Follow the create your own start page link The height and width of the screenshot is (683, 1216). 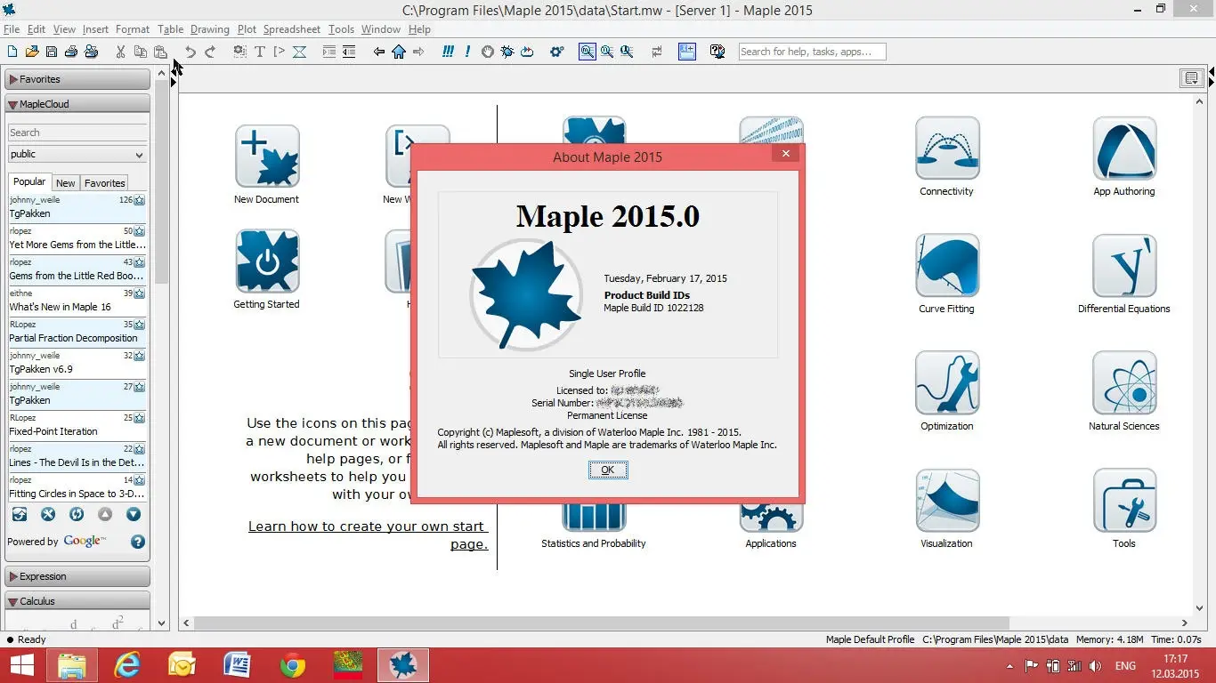point(368,534)
